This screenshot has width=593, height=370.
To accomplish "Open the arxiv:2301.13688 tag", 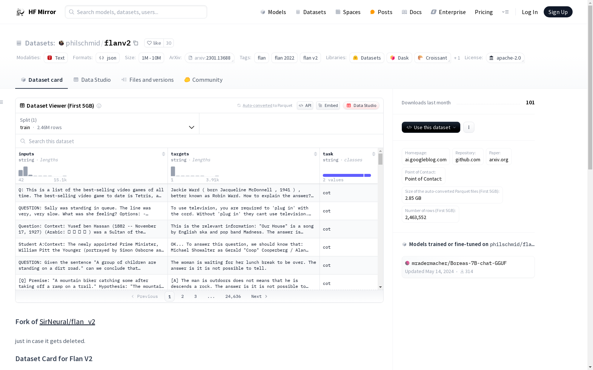I will [x=209, y=58].
